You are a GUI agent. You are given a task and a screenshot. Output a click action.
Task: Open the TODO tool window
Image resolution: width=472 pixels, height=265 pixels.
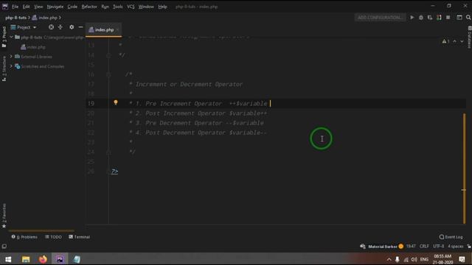pos(53,237)
